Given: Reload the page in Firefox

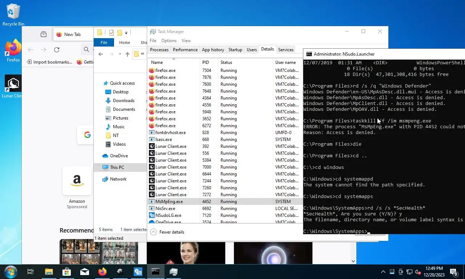Looking at the screenshot, I should [57, 50].
